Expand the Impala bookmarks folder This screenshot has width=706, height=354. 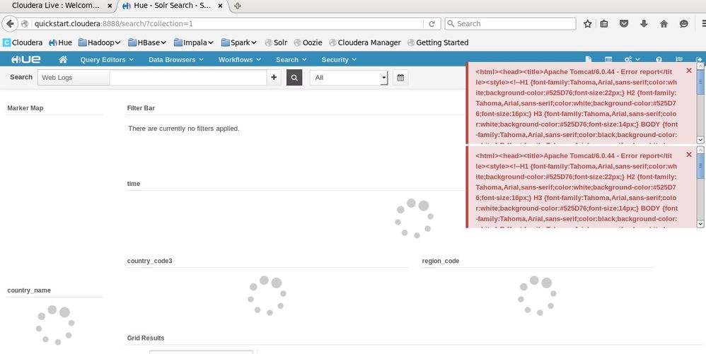coord(194,42)
